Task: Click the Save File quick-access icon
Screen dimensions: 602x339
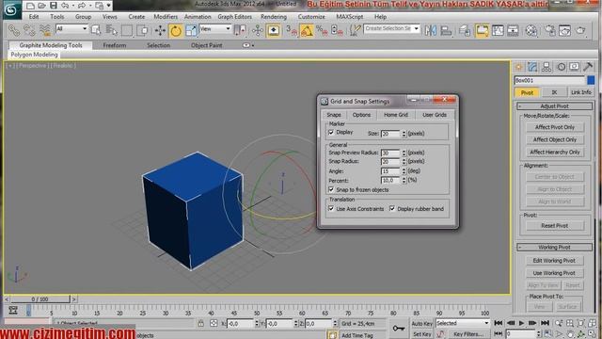Action: pos(54,6)
